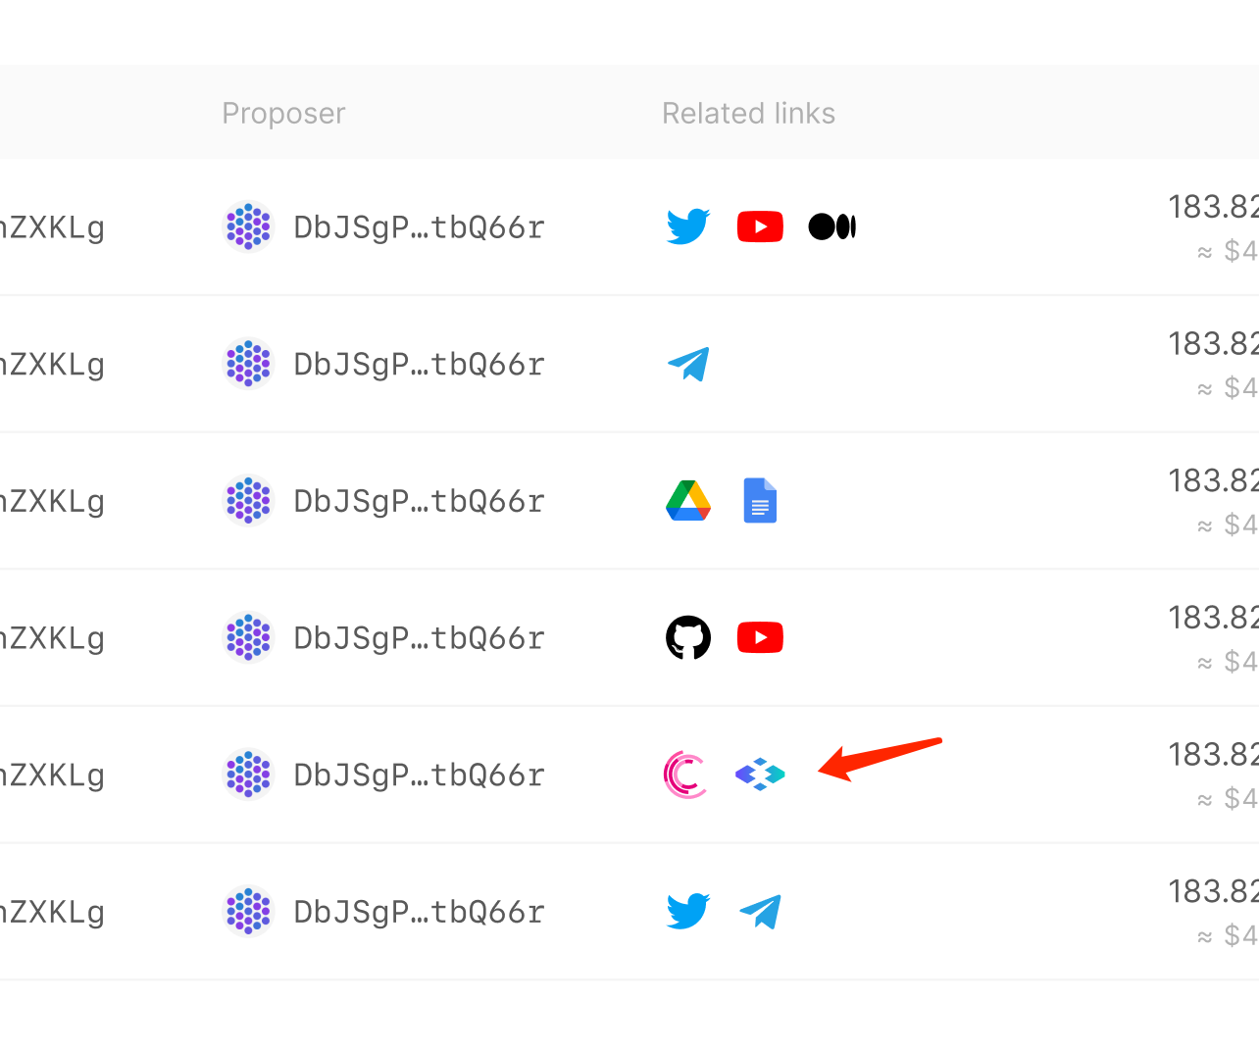Open the Telegram link in the second row
The image size is (1259, 1051).
pyautogui.click(x=687, y=364)
